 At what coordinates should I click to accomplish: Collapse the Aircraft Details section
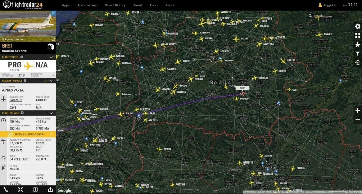51,81
